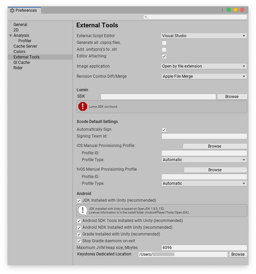This screenshot has width=256, height=274.
Task: Select Cache Server in the sidebar
Action: pyautogui.click(x=25, y=46)
